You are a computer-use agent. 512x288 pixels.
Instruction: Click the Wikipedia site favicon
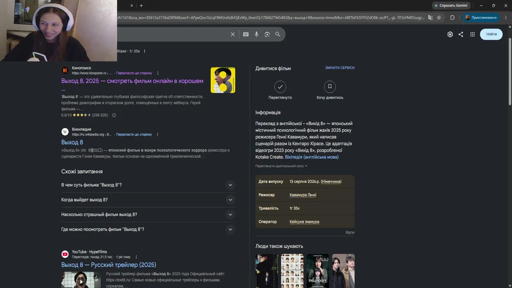coord(65,132)
